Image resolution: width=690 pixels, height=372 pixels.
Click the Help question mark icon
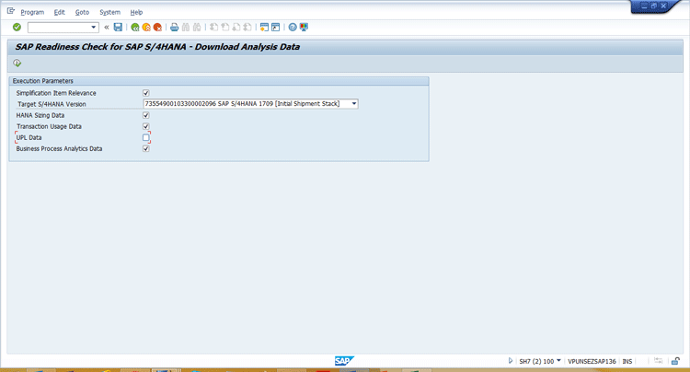point(293,28)
